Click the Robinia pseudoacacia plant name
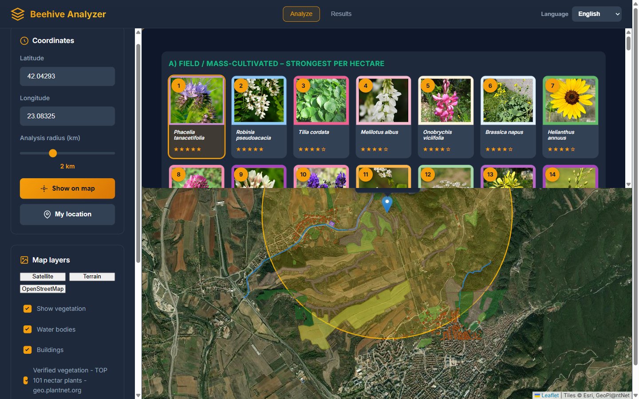 point(253,135)
